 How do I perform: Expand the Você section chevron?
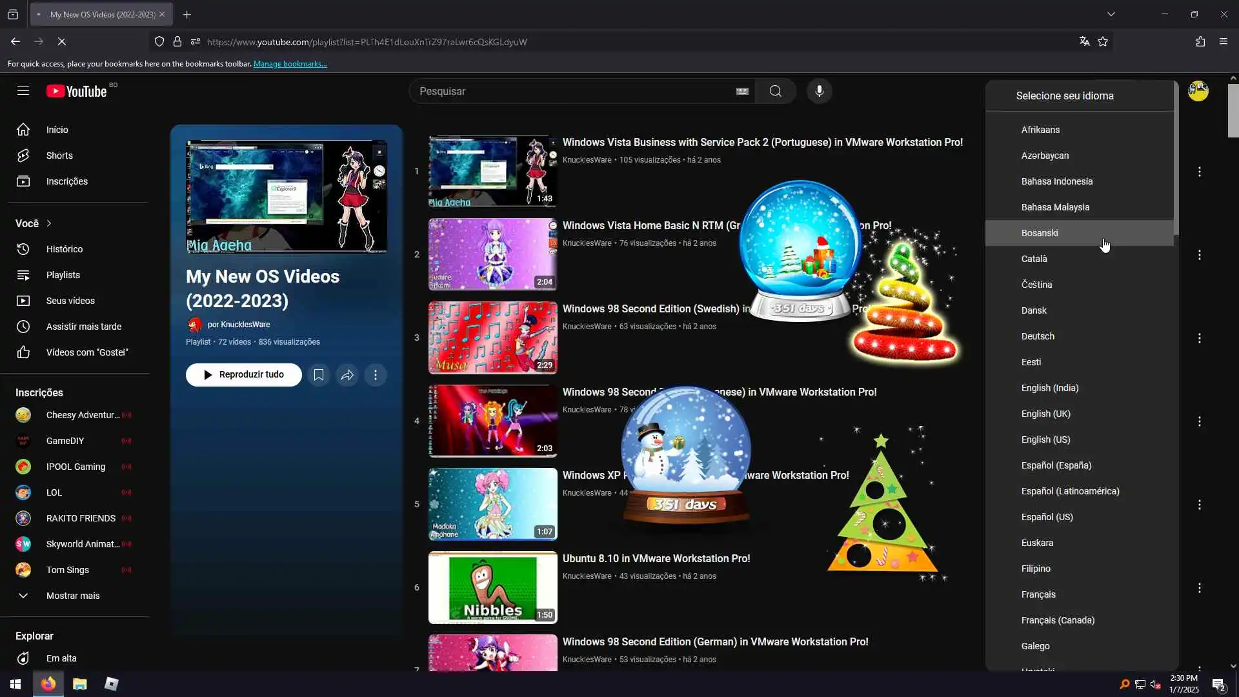[48, 223]
